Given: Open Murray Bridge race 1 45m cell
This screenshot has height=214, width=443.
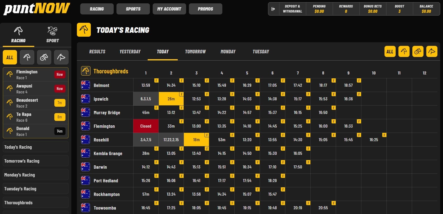Looking at the screenshot, I should 146,112.
